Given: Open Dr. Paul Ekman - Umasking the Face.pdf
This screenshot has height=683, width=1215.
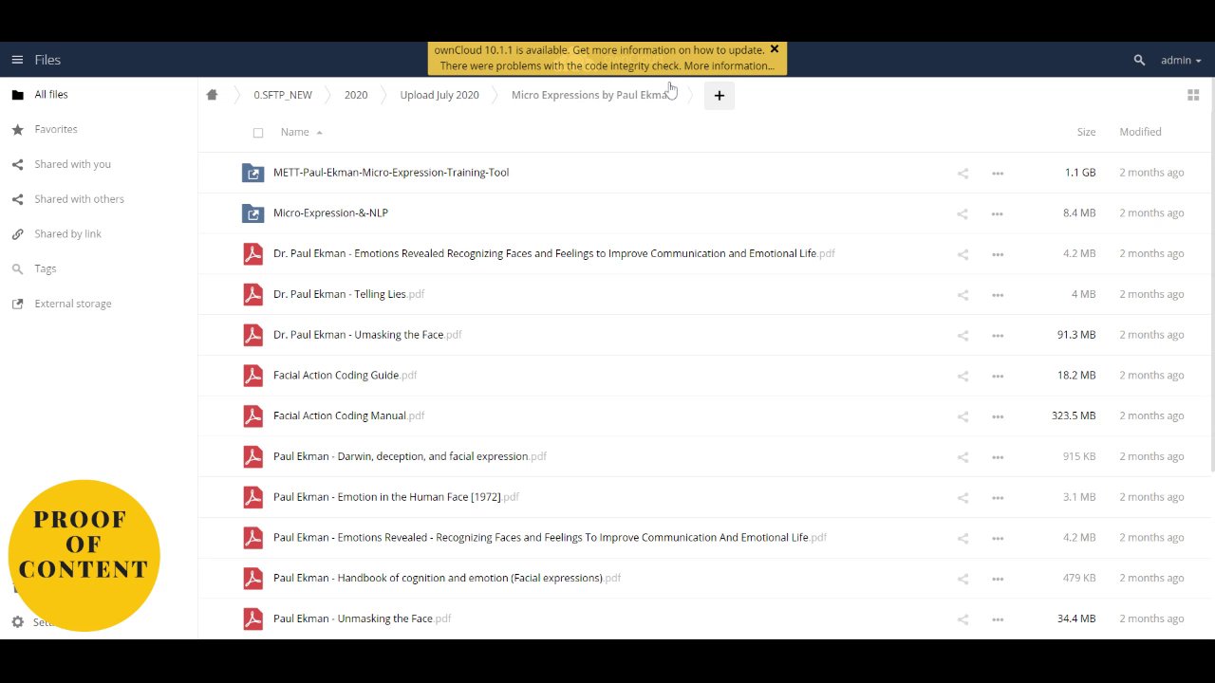Looking at the screenshot, I should 367,335.
